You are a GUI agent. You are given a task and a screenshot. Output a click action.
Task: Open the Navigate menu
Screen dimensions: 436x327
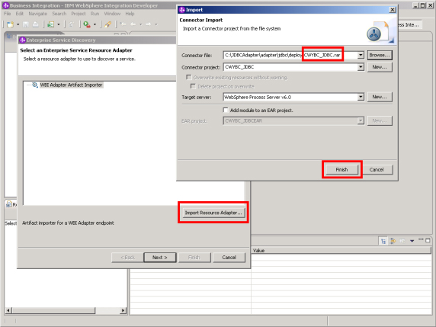tap(38, 14)
